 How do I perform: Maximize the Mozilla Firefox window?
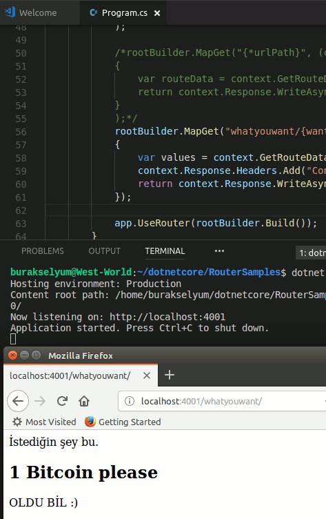click(x=36, y=355)
